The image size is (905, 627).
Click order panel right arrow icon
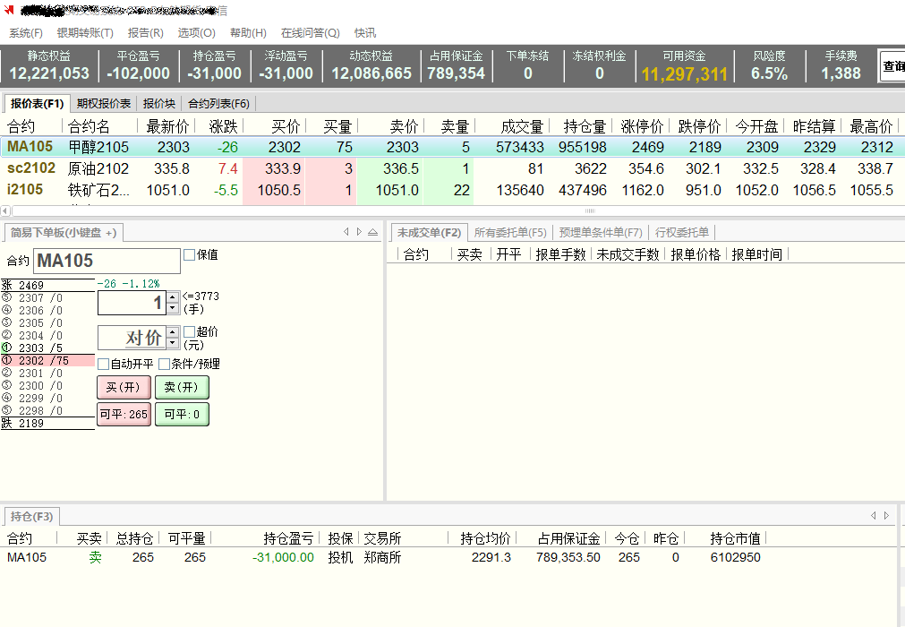click(359, 232)
